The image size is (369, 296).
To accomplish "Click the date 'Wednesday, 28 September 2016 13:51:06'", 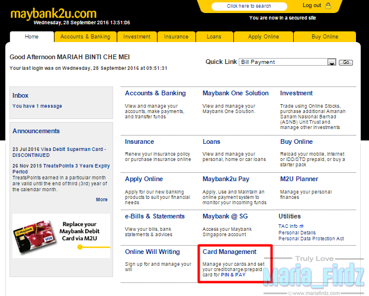I will [82, 22].
